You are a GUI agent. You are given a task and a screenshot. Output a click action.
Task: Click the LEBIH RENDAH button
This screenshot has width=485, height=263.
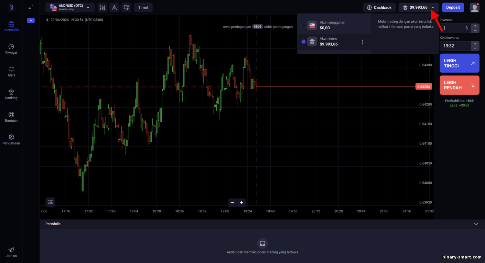[459, 85]
